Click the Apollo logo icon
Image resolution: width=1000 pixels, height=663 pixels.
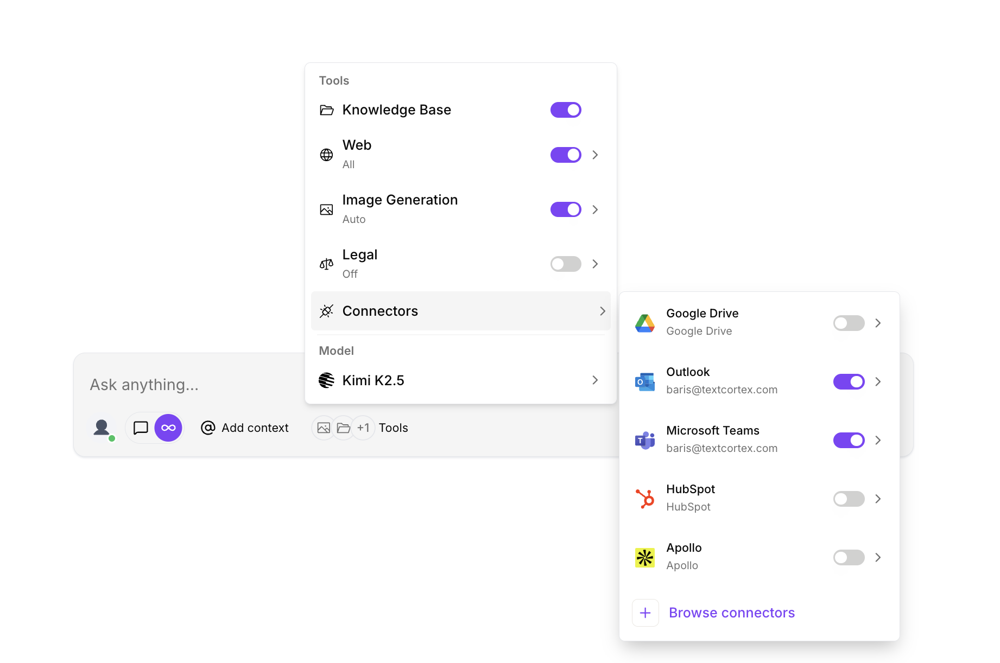645,557
